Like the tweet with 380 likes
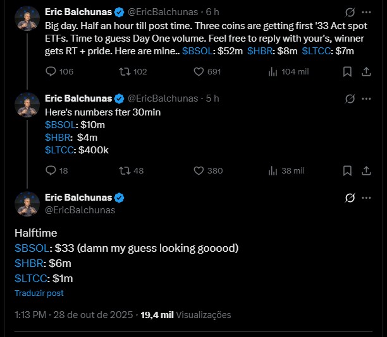 click(x=199, y=170)
